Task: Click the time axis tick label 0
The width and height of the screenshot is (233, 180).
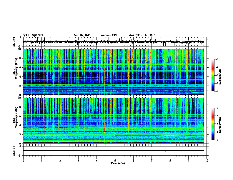Action: (x=23, y=161)
